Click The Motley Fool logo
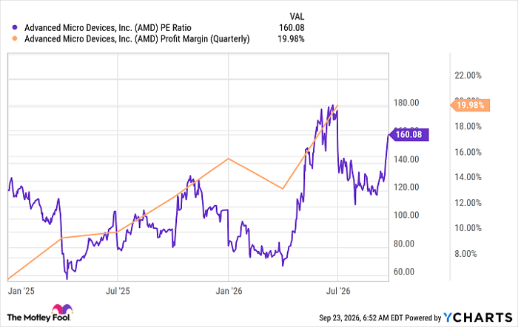Screen dimensions: 518x327 tap(40, 313)
